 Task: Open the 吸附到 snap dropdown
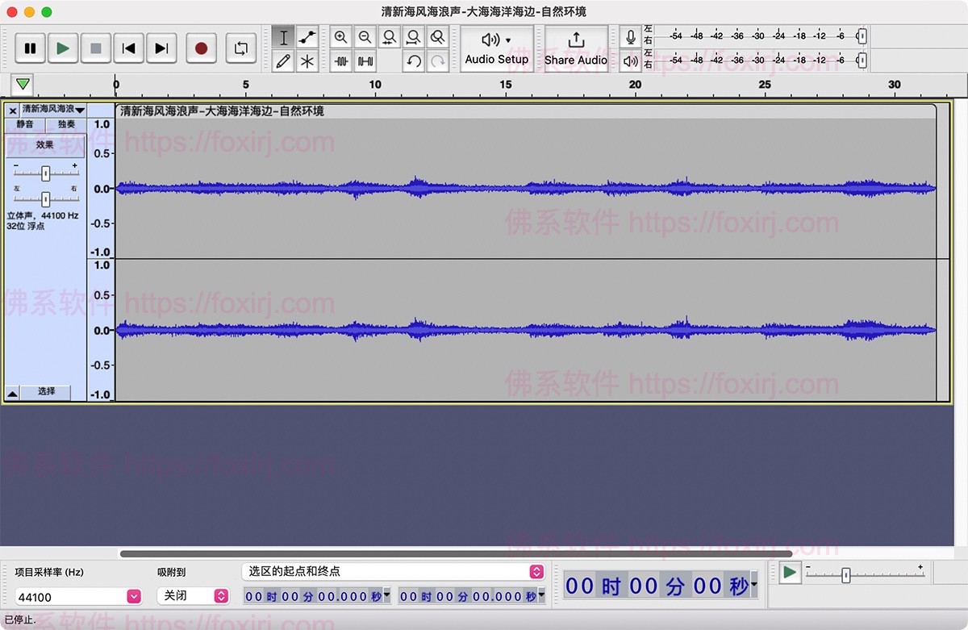coord(192,595)
